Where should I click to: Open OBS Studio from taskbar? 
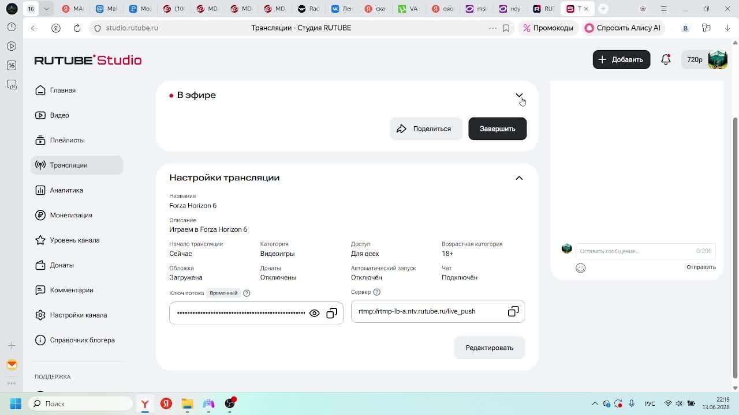pos(230,403)
